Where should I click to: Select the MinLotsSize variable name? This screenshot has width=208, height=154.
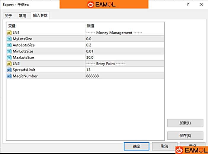(x=23, y=51)
